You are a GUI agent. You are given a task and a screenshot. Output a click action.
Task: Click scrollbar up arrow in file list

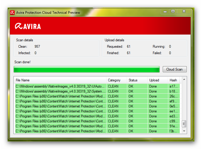point(184,80)
